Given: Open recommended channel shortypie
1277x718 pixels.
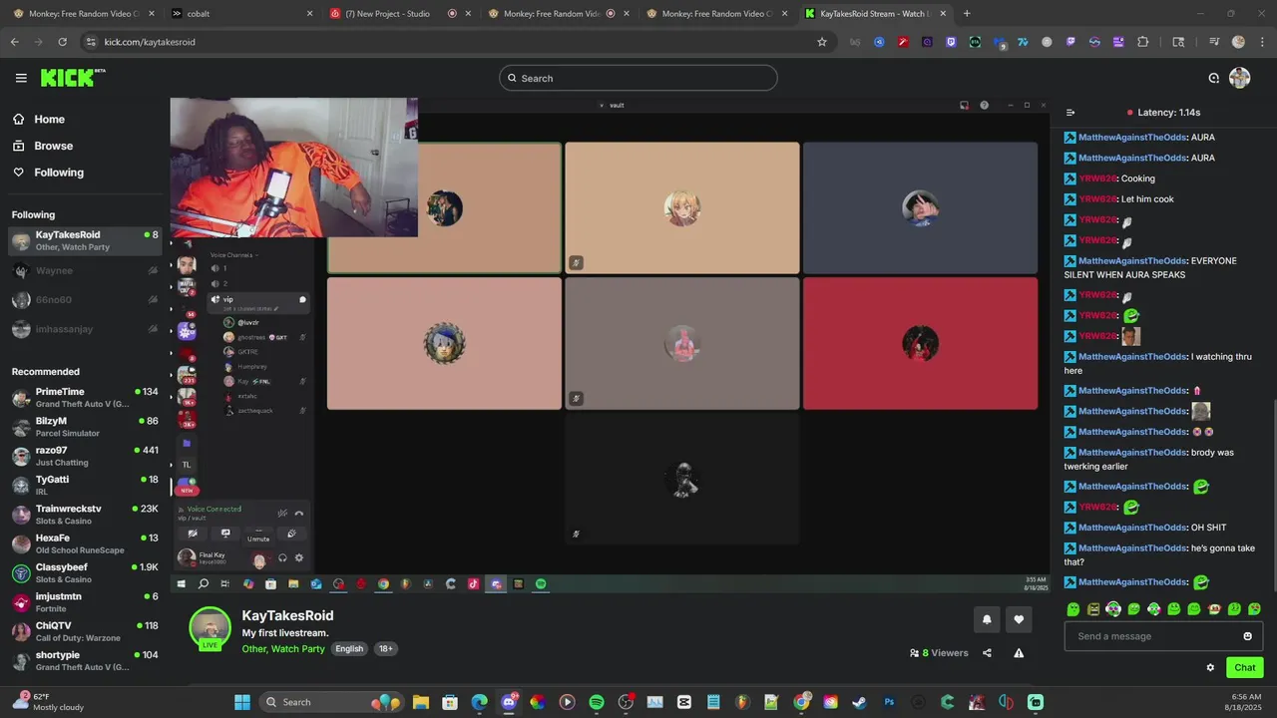Looking at the screenshot, I should point(85,660).
